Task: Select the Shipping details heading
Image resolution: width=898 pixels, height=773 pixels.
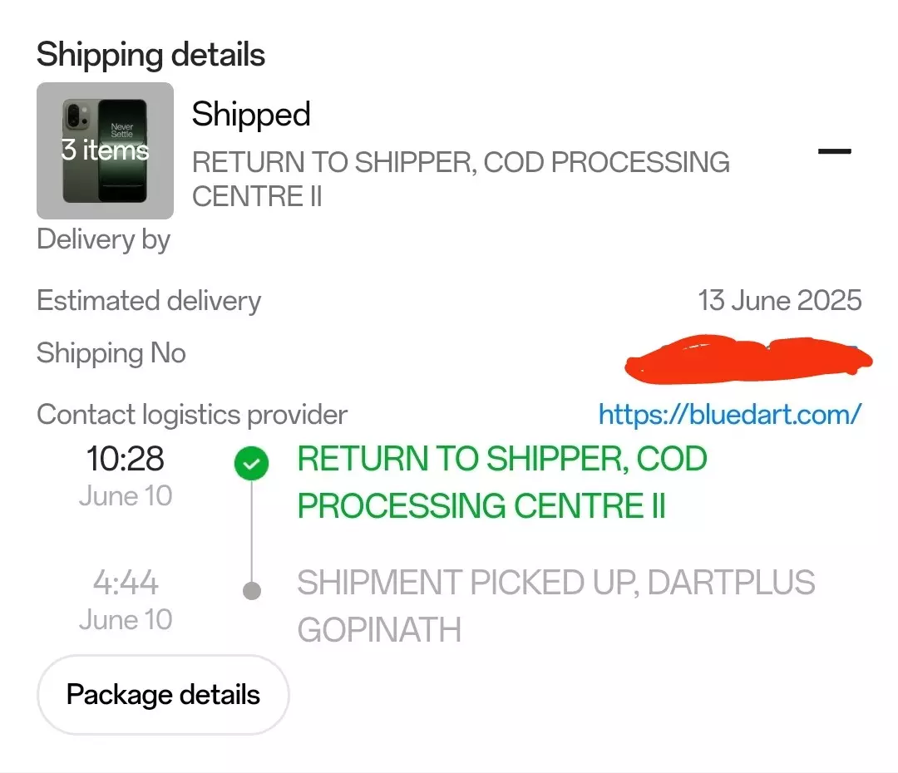Action: click(150, 55)
